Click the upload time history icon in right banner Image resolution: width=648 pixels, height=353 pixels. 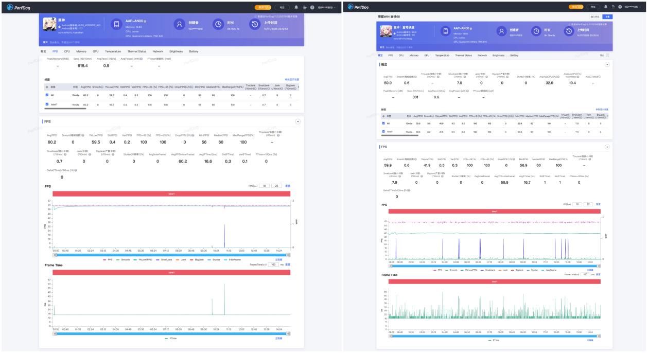(x=568, y=31)
